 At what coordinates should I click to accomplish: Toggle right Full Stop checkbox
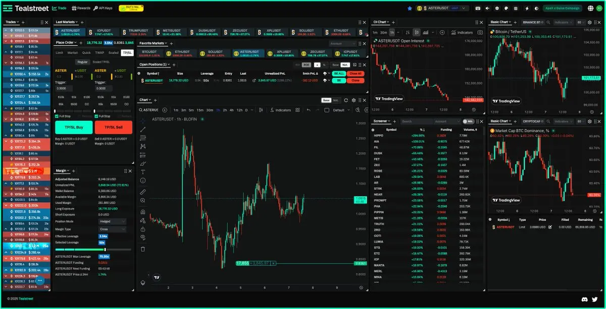96,116
